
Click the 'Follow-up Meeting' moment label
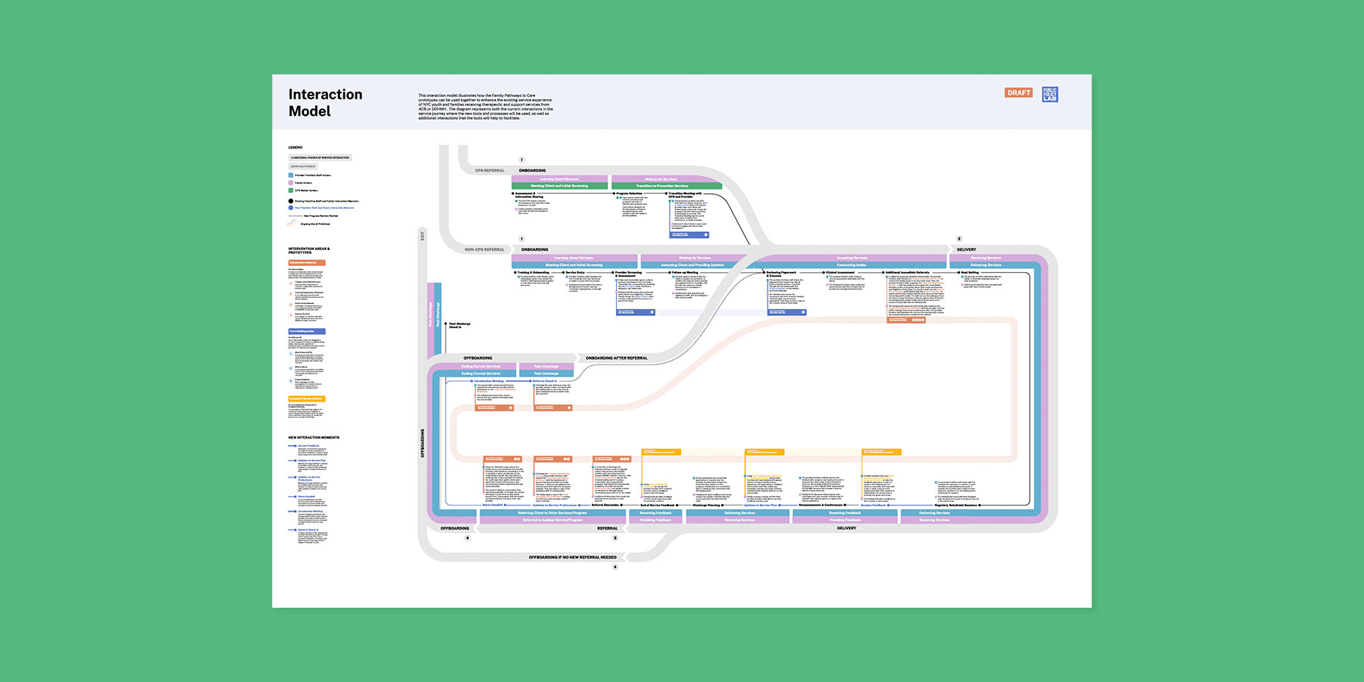point(685,272)
